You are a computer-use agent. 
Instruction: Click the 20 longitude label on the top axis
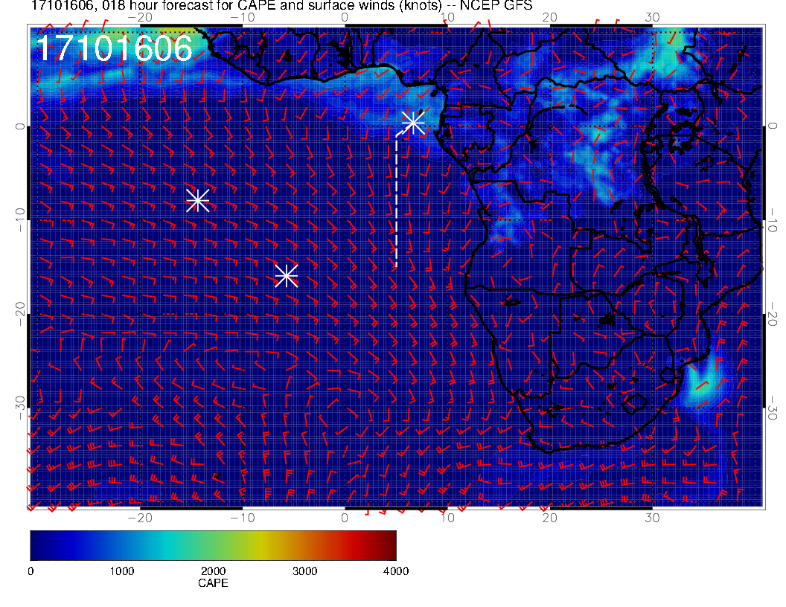[550, 18]
